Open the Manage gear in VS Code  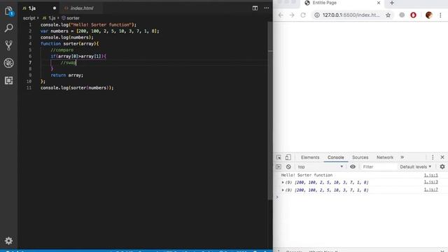pyautogui.click(x=9, y=241)
